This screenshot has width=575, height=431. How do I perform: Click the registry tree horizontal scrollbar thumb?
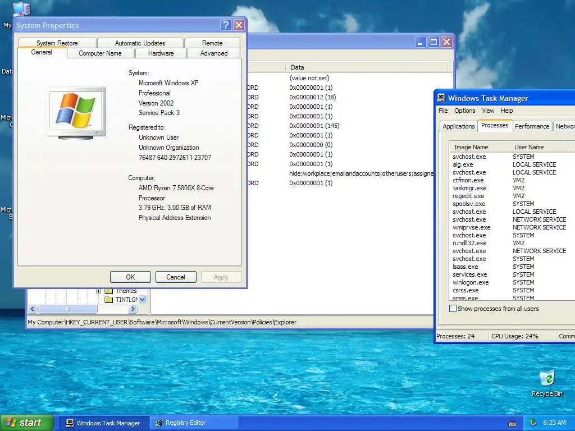click(x=67, y=309)
